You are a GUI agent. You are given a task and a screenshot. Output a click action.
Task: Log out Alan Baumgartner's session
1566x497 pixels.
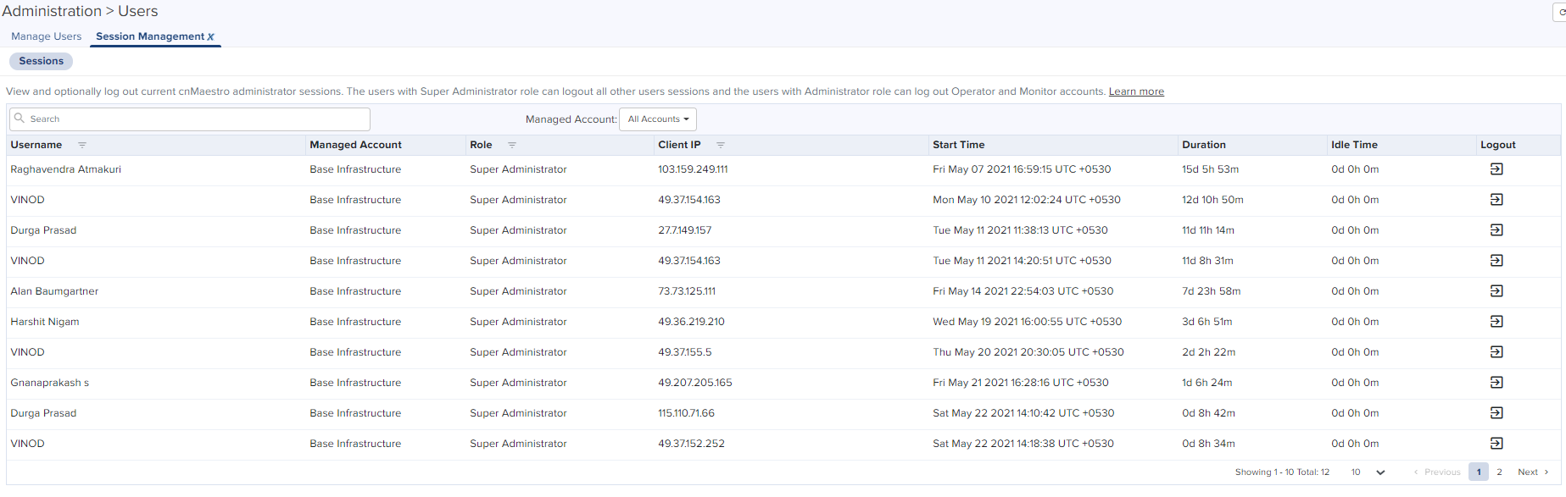1496,291
